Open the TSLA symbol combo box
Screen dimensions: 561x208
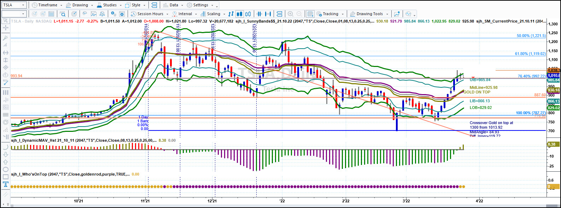pos(14,5)
